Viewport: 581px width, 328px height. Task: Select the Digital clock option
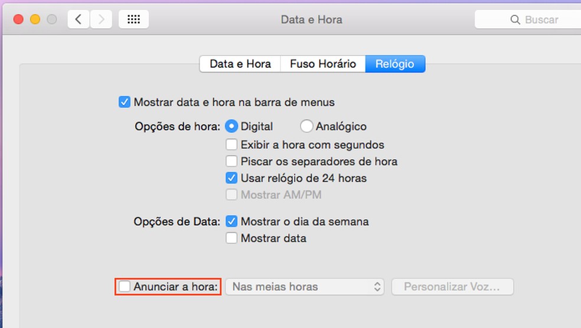click(x=232, y=126)
